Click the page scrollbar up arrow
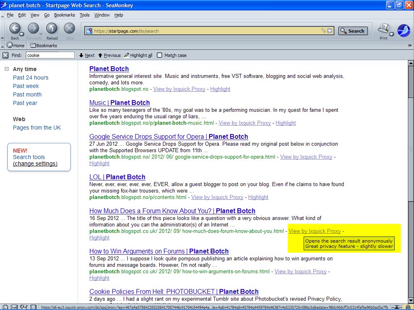Viewport: 414px width, 310px height. (x=411, y=63)
